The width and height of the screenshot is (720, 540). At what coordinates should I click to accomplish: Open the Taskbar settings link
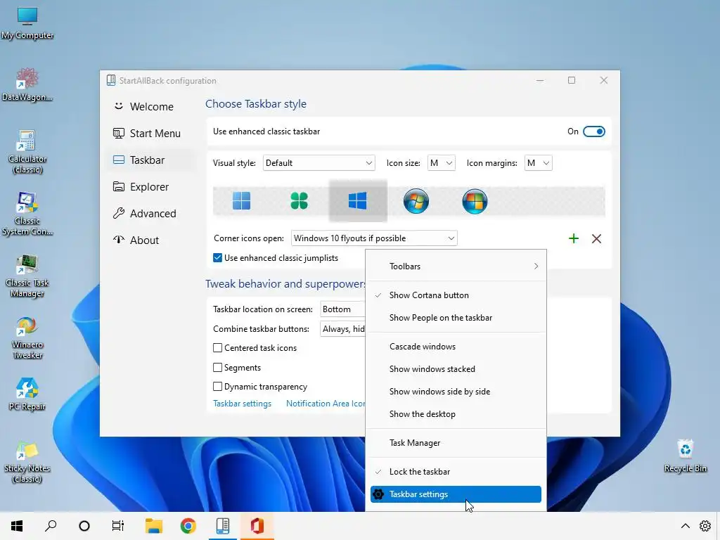[242, 404]
